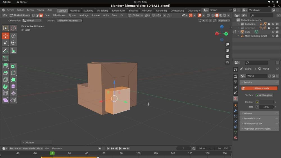Select the Transform tool
This screenshot has height=158, width=281.
(x=13, y=43)
